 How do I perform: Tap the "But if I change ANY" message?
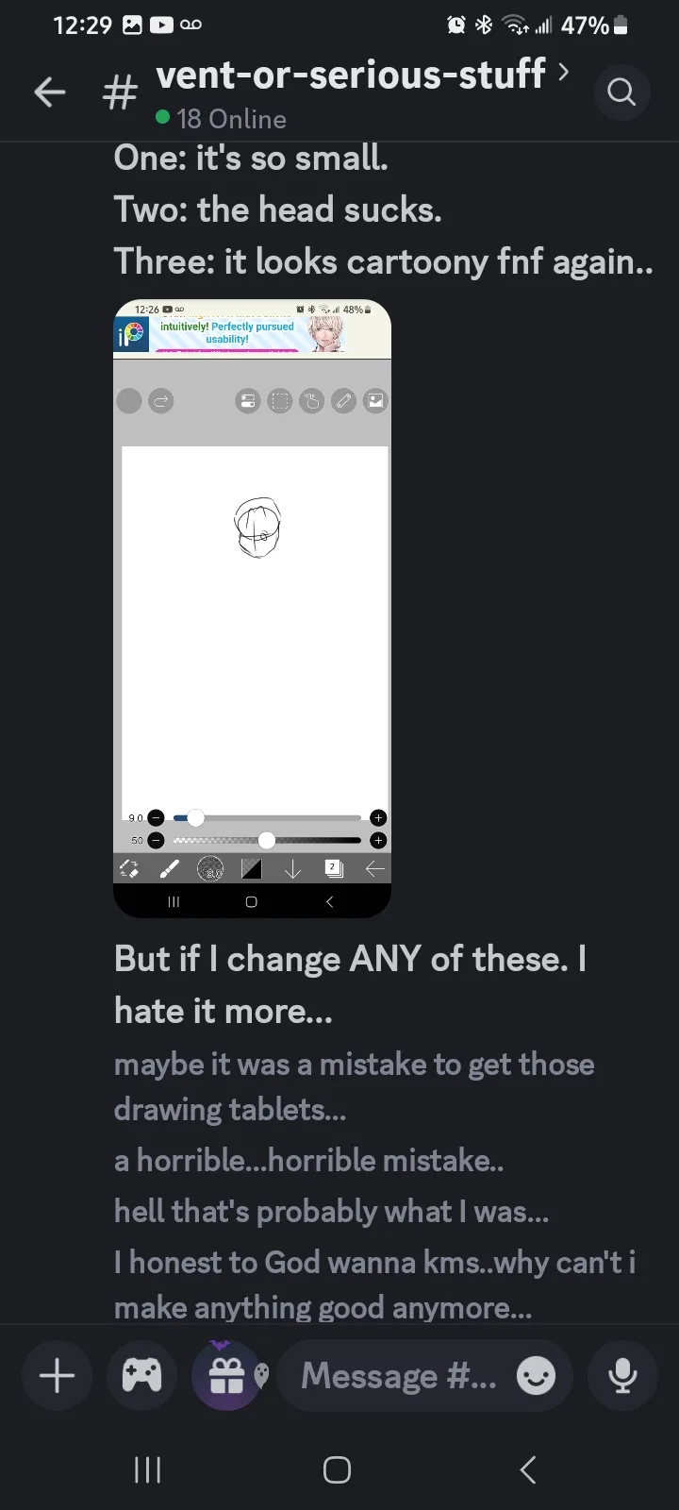point(350,985)
